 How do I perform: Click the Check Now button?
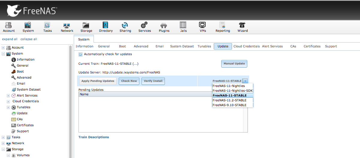(x=129, y=81)
